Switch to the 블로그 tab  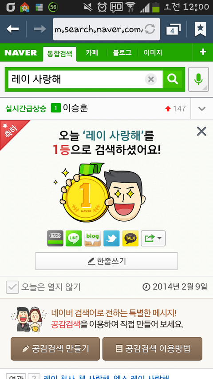(122, 53)
